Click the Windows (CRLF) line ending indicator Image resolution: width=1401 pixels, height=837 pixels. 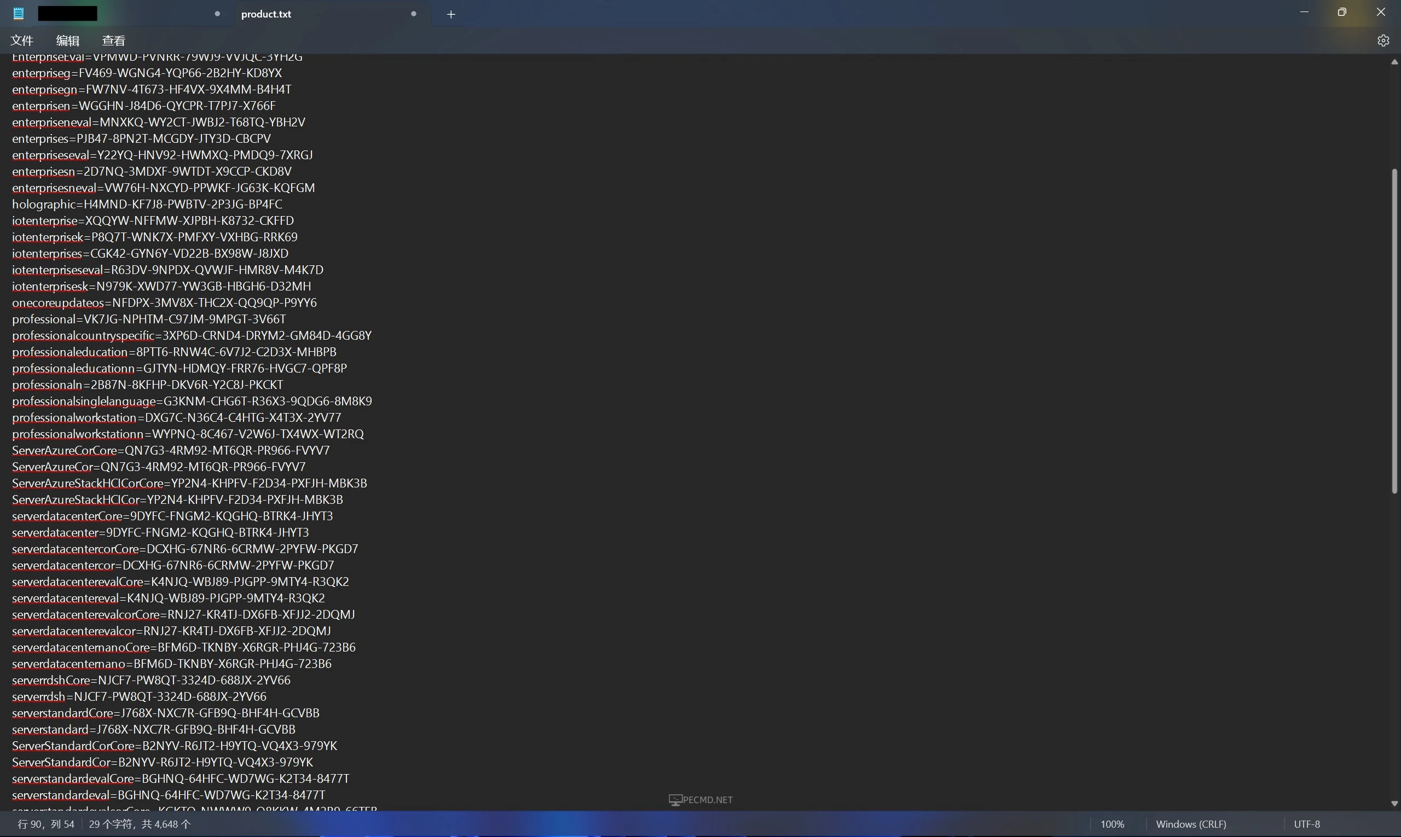tap(1191, 824)
